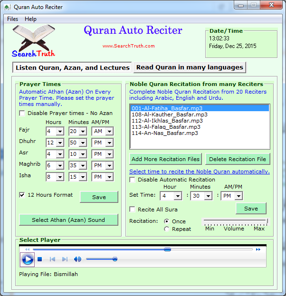This screenshot has width=286, height=296.
Task: Enable Disable Prayer times - No Azan checkbox
Action: (22, 113)
